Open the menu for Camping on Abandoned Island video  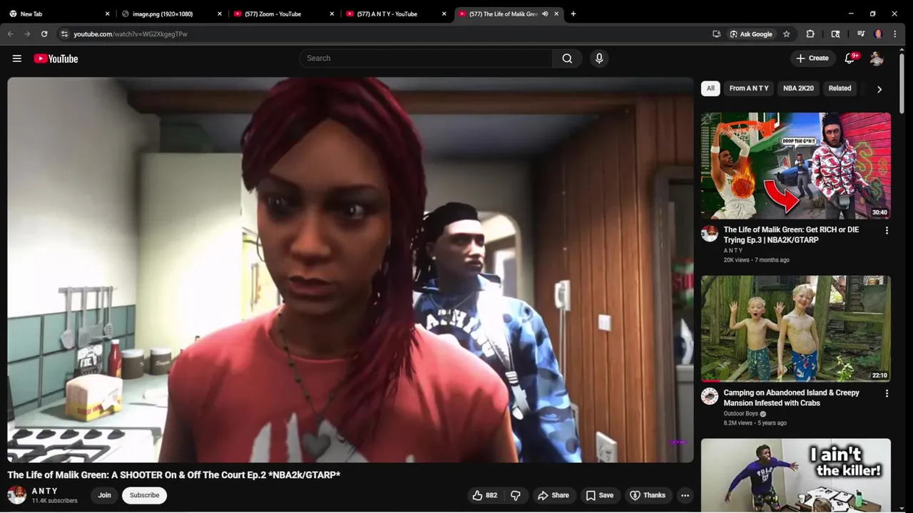(887, 393)
